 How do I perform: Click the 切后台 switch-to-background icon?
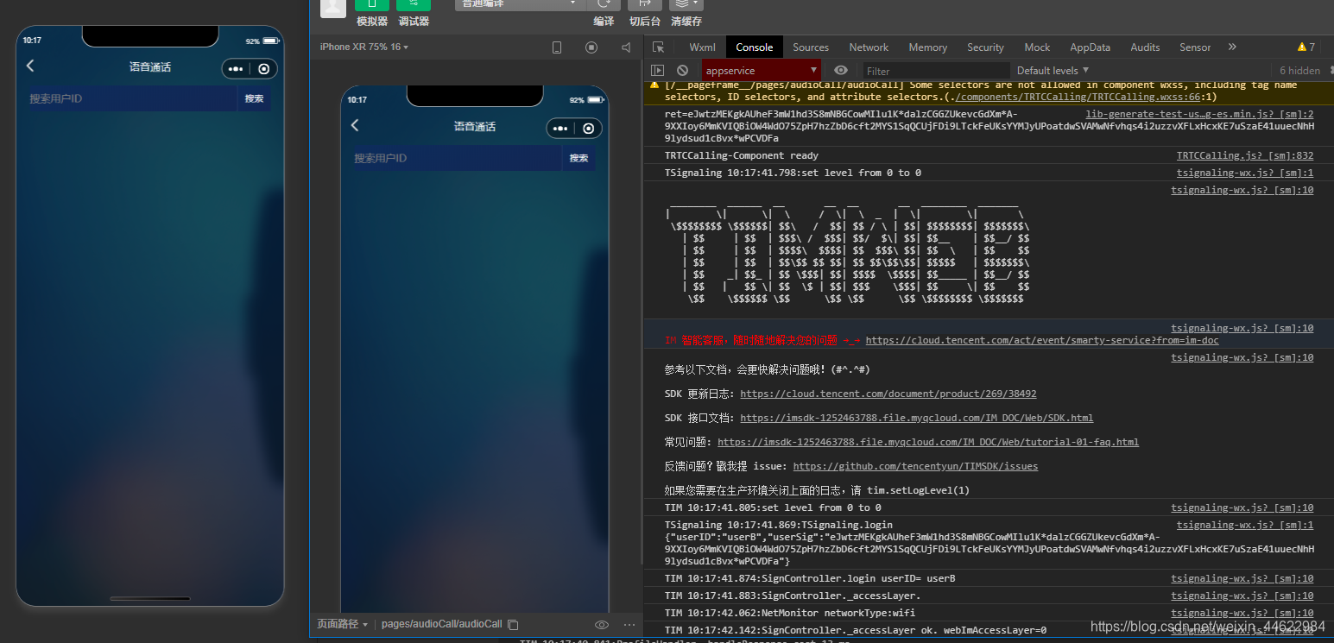644,5
